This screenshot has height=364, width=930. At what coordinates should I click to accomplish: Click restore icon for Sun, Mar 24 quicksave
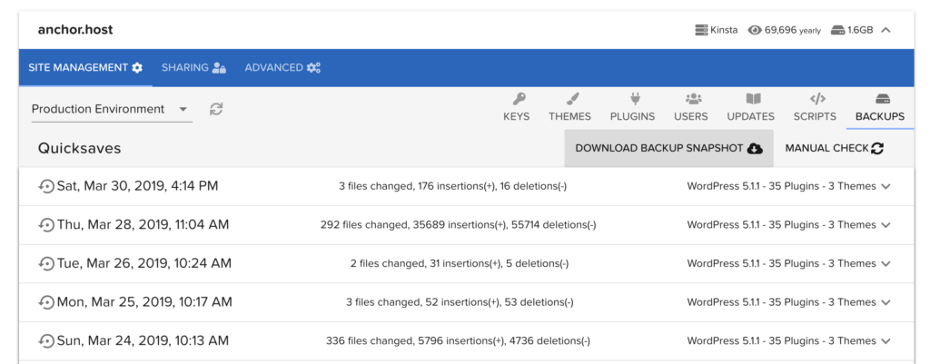[x=46, y=341]
